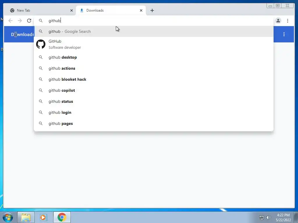Choose 'github copilot' suggestion
The image size is (298, 223).
[154, 91]
